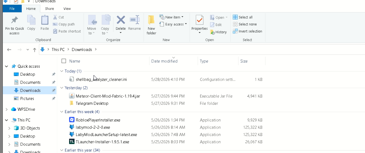365x153 pixels.
Task: Click Paste shortcut in the ribbon
Action: tap(67, 31)
